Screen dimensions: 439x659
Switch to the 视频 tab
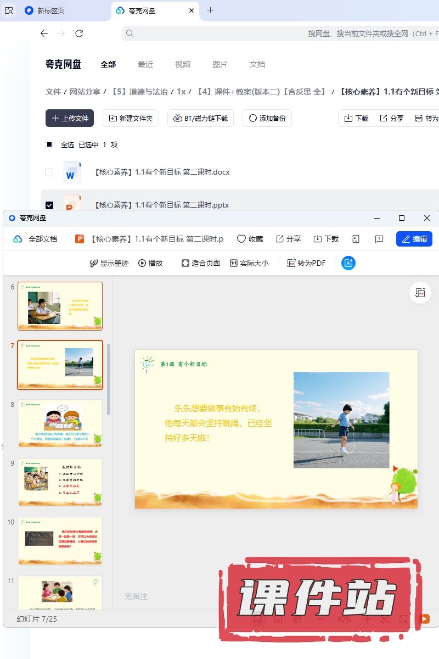click(x=183, y=64)
